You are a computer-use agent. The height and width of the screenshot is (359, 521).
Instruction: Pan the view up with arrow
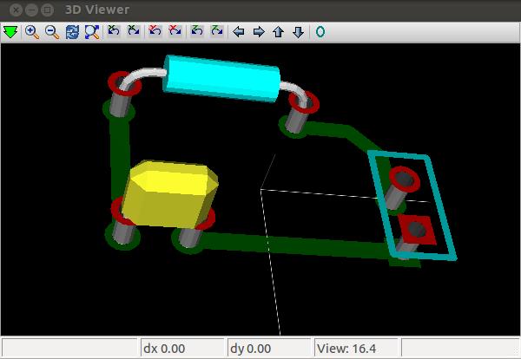[x=278, y=32]
